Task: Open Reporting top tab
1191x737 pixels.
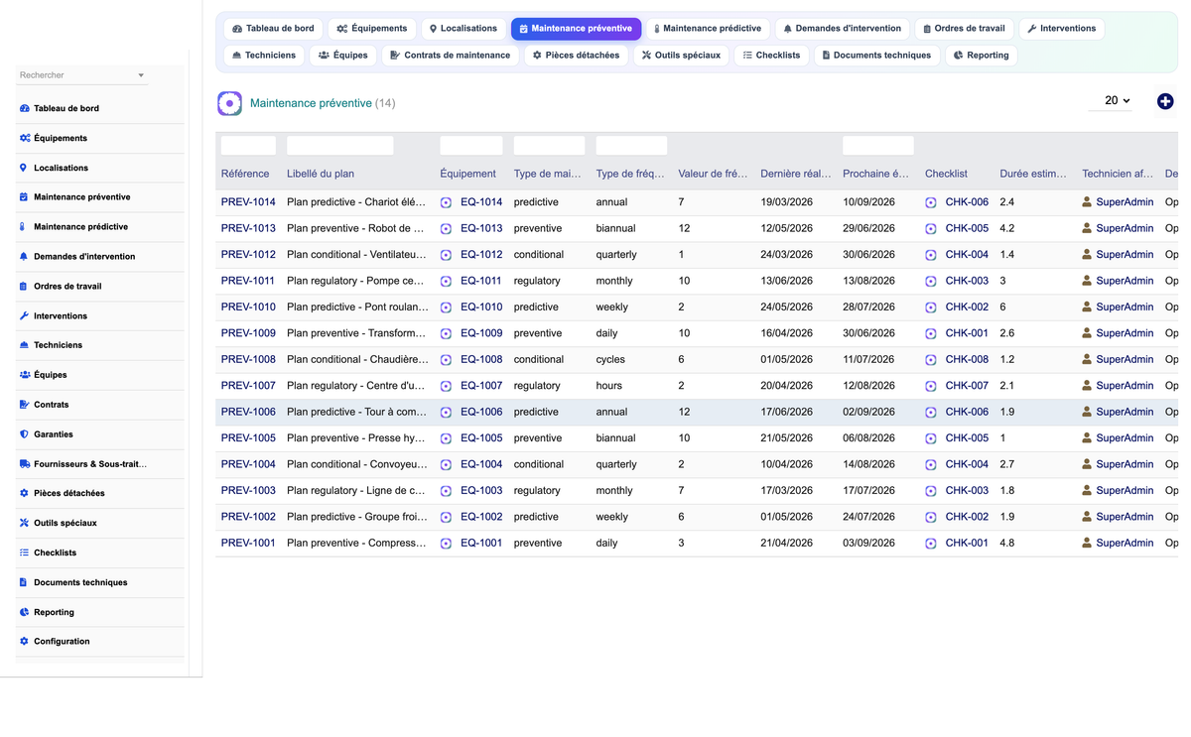Action: [x=981, y=56]
